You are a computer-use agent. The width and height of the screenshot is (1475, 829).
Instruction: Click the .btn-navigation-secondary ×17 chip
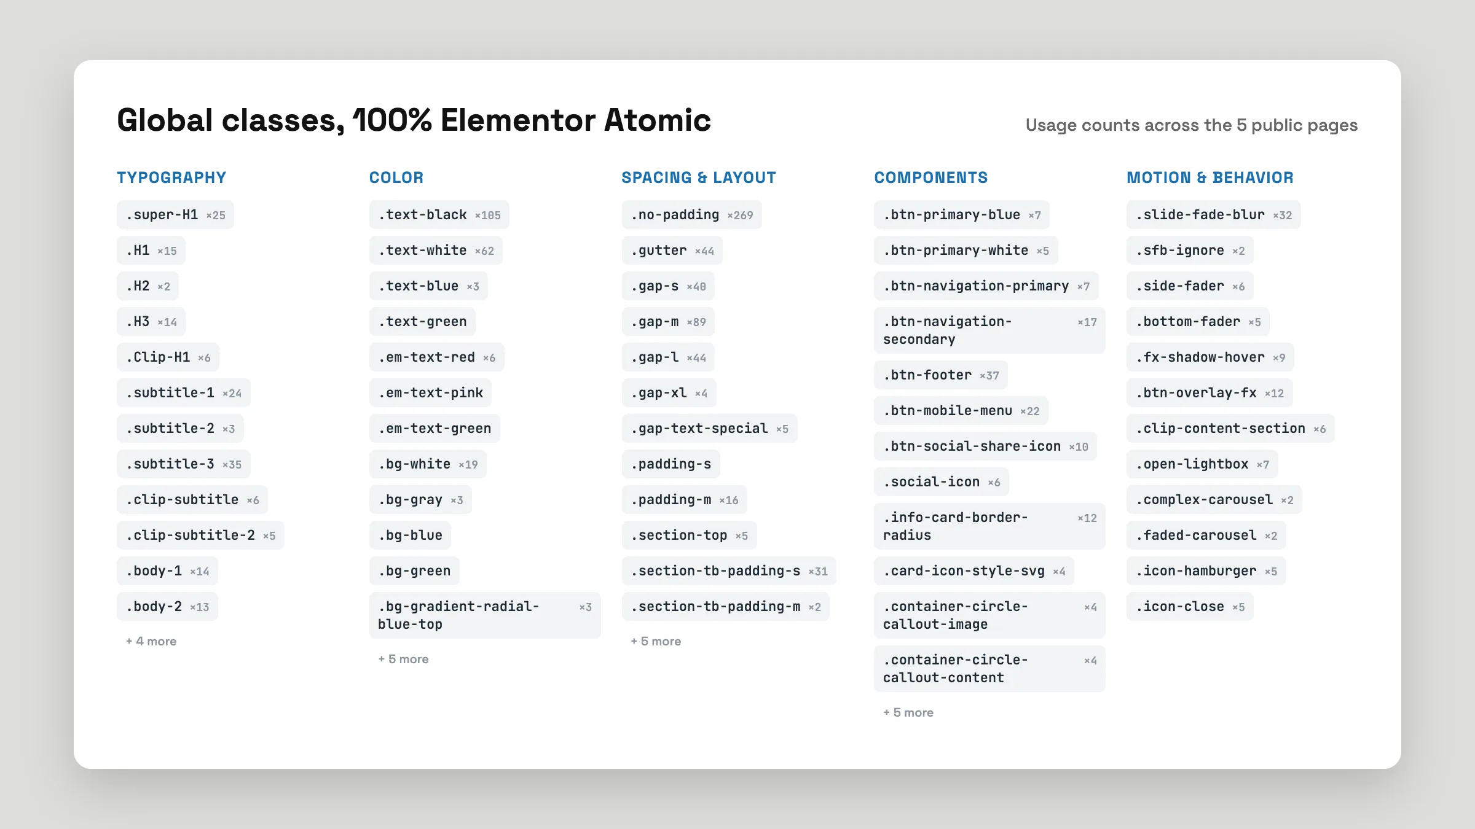(x=989, y=330)
